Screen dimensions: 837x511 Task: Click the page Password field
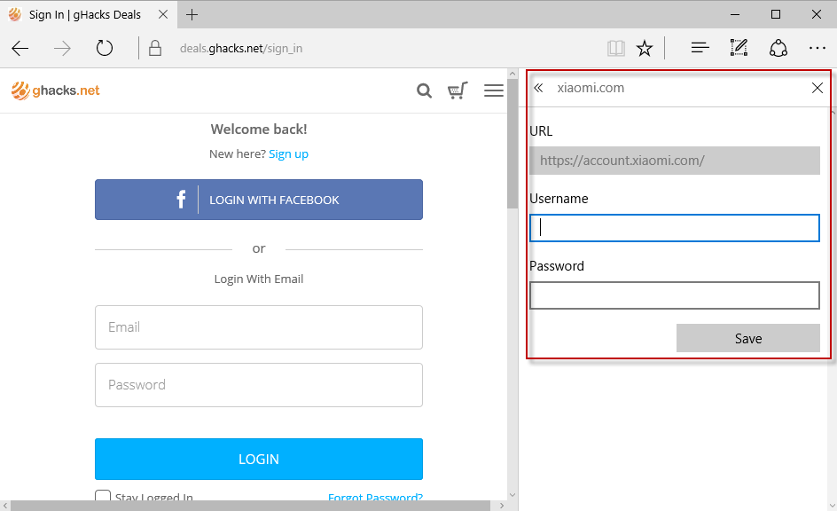tap(259, 385)
